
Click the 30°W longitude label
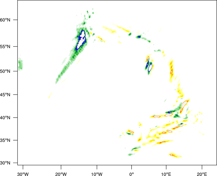coord(23,174)
